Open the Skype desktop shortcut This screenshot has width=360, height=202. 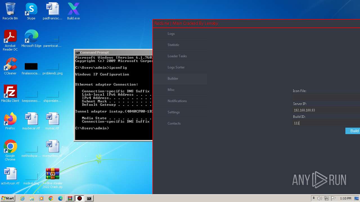[31, 11]
